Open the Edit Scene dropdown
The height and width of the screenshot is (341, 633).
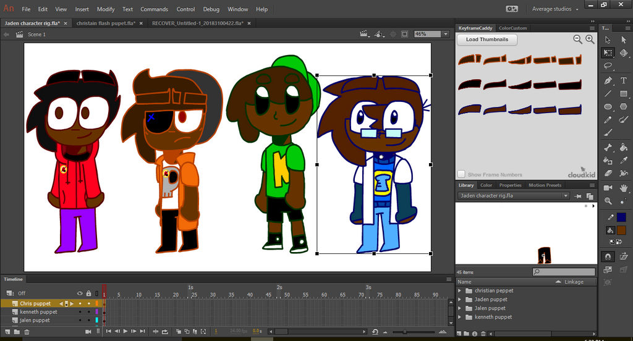tap(365, 35)
